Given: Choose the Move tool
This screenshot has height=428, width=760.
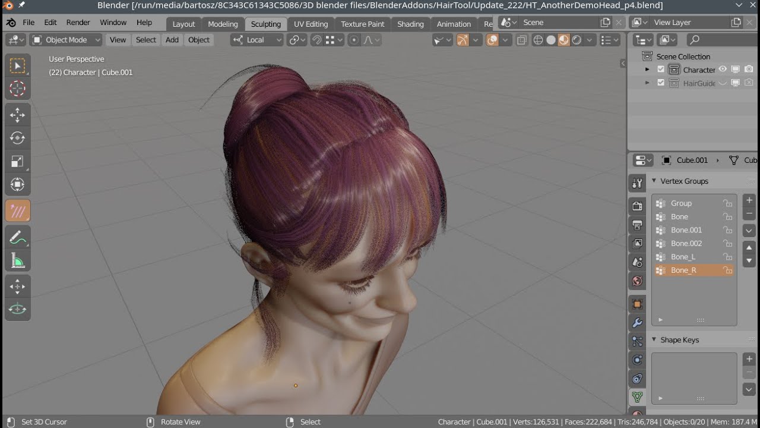Looking at the screenshot, I should click(18, 115).
